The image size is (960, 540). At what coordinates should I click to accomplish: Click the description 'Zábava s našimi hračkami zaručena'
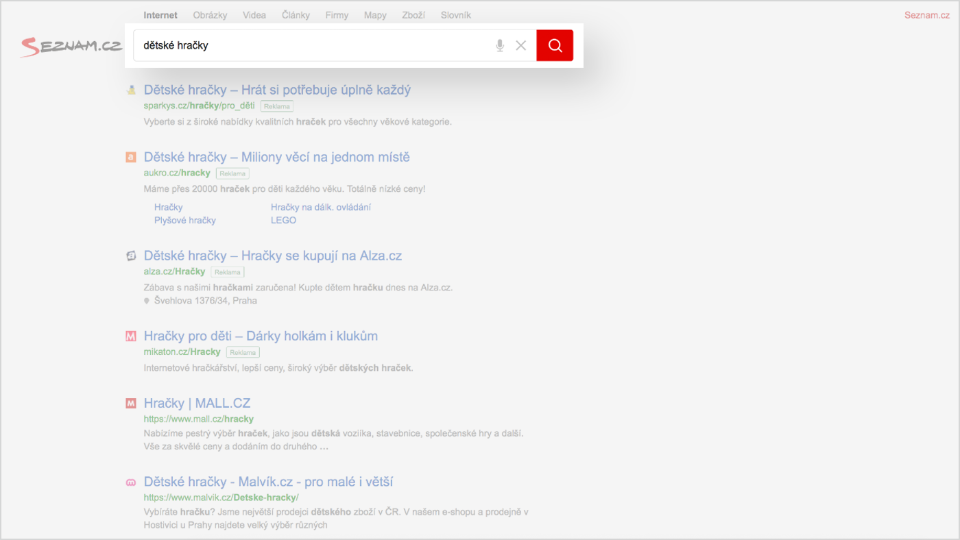(298, 287)
